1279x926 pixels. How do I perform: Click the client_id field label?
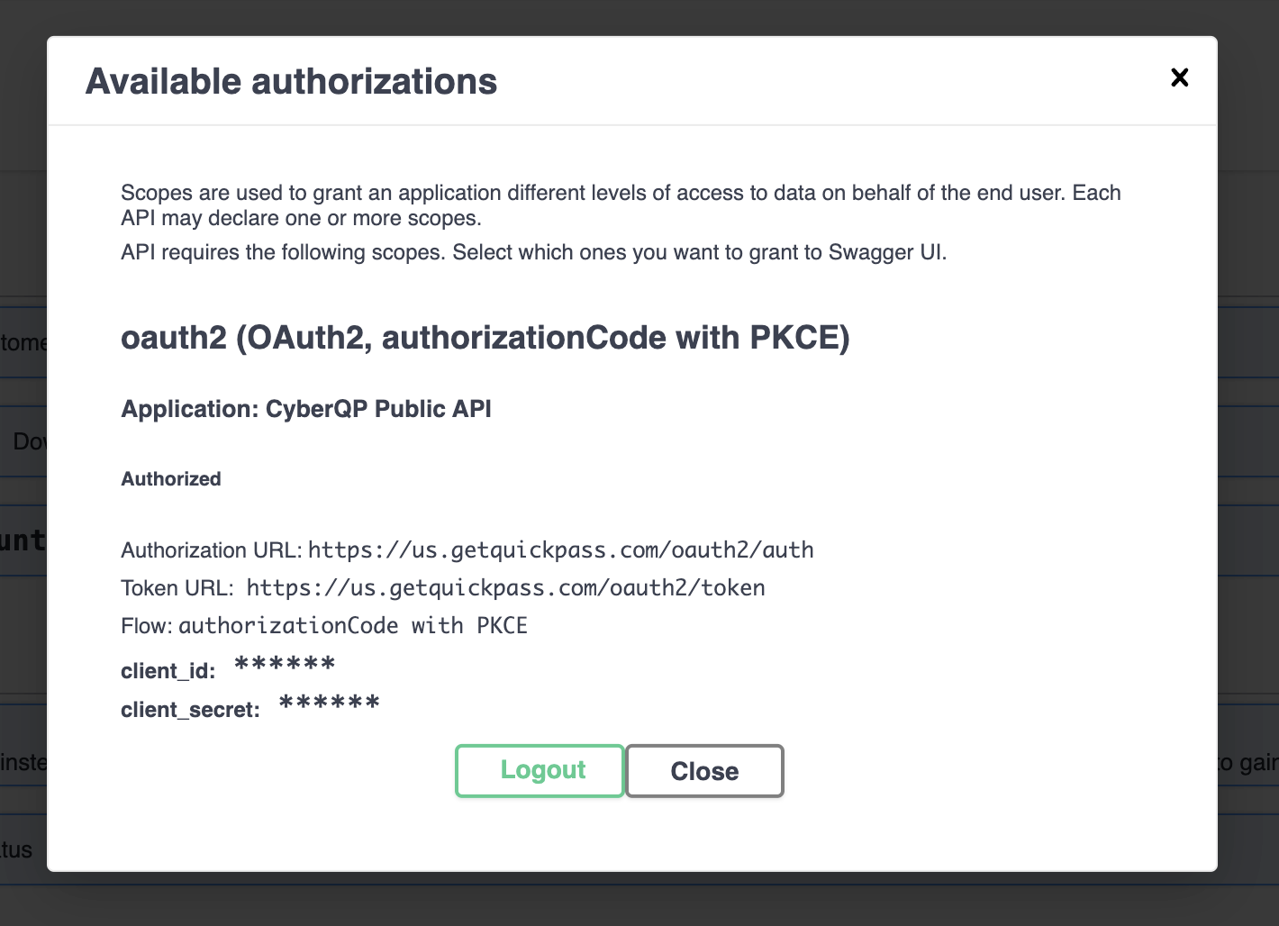(x=168, y=671)
